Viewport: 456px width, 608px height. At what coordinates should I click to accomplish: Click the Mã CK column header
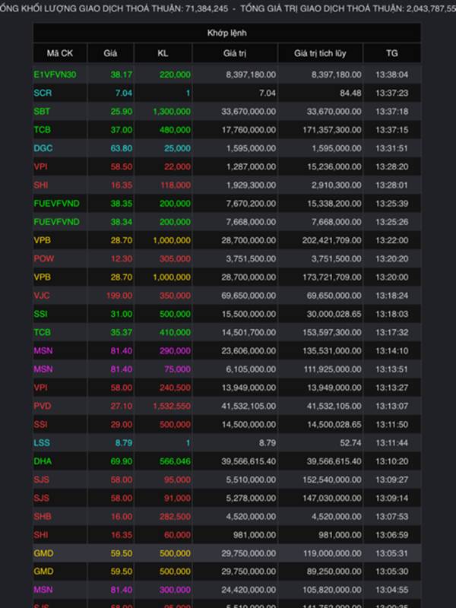[60, 53]
